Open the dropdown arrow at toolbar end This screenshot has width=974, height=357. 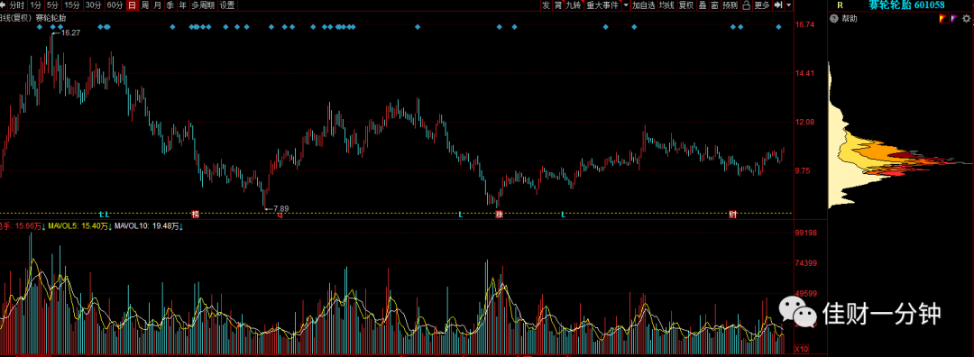pos(788,5)
